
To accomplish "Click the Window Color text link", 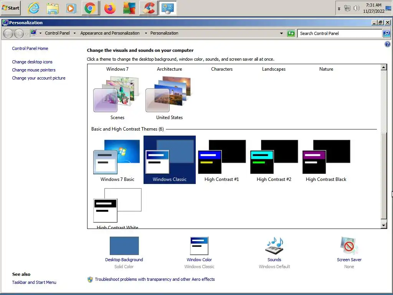I will [199, 260].
